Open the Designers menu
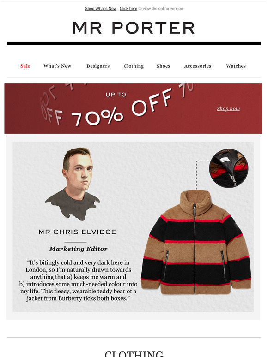 [x=98, y=66]
